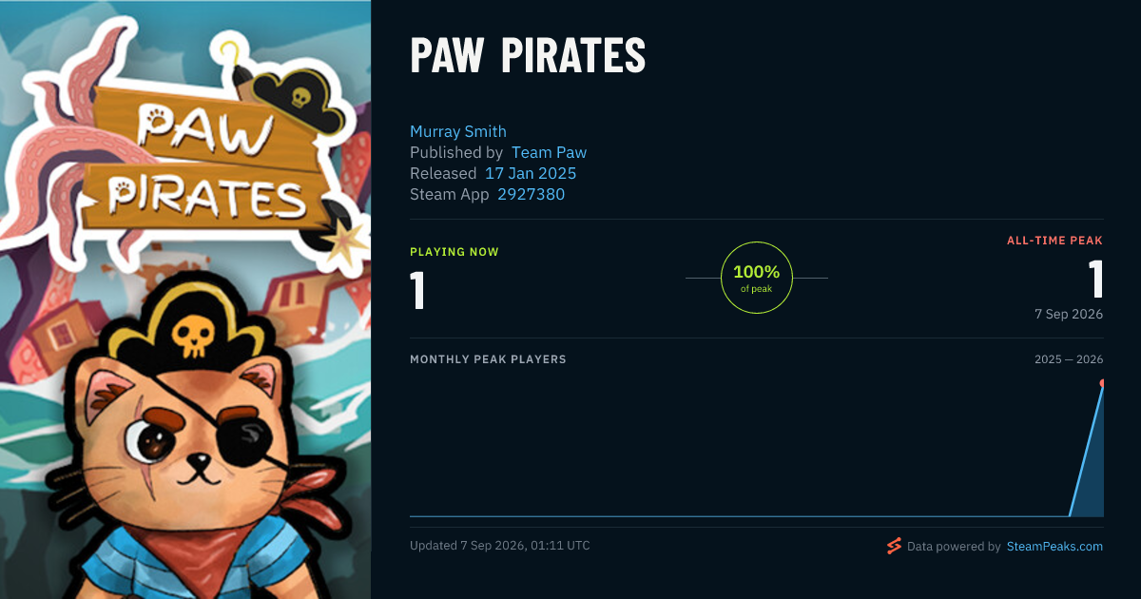Open the Team Paw publisher link

pyautogui.click(x=549, y=152)
